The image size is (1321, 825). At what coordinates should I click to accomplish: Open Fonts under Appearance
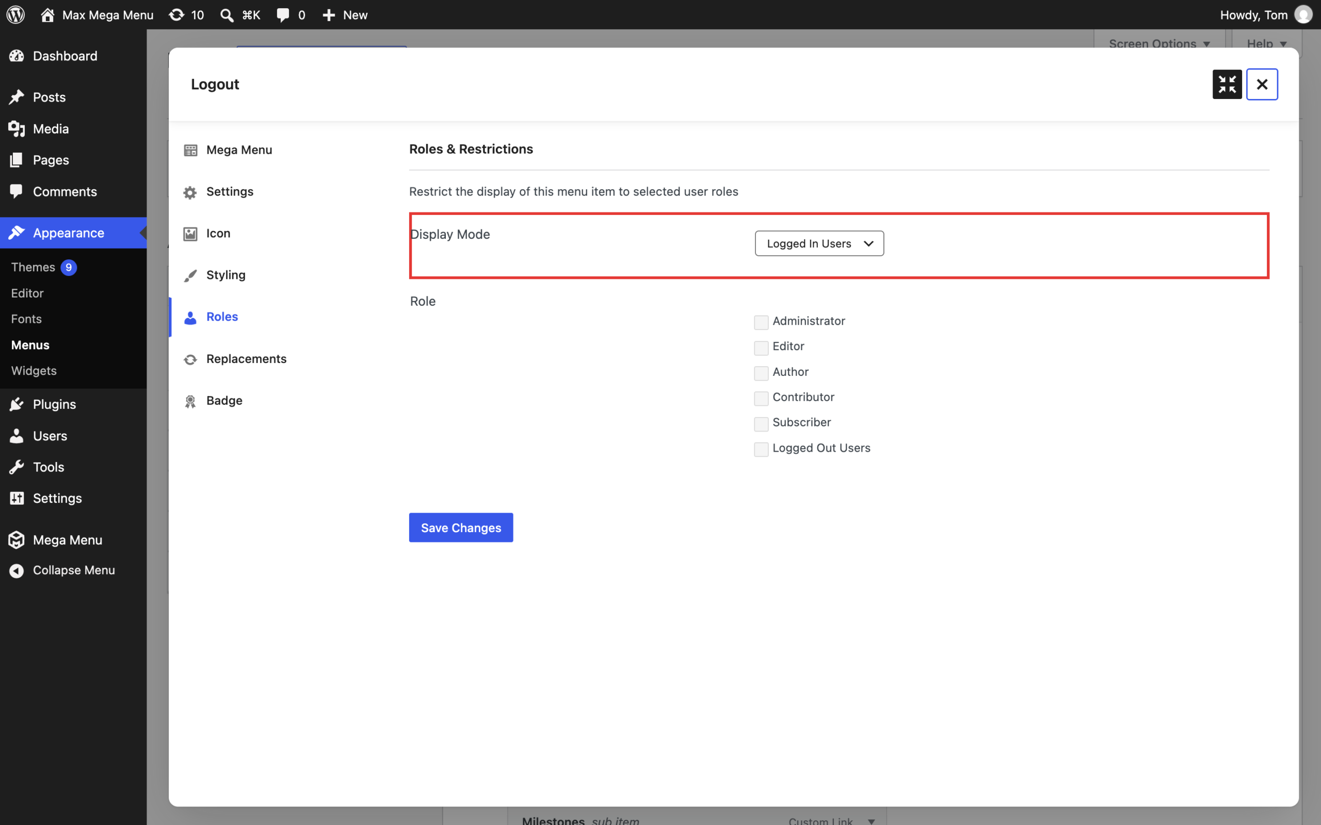tap(26, 319)
